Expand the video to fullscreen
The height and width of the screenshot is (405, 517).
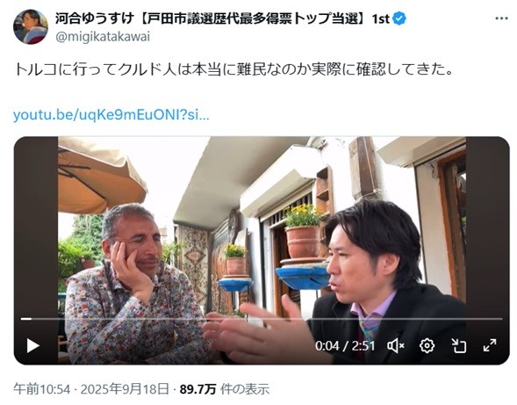[x=490, y=345]
